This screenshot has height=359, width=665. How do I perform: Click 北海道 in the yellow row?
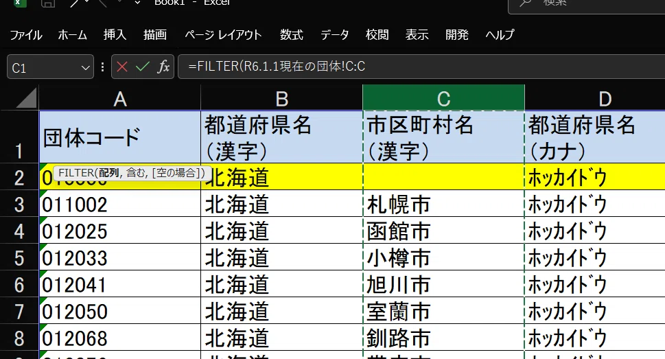281,176
